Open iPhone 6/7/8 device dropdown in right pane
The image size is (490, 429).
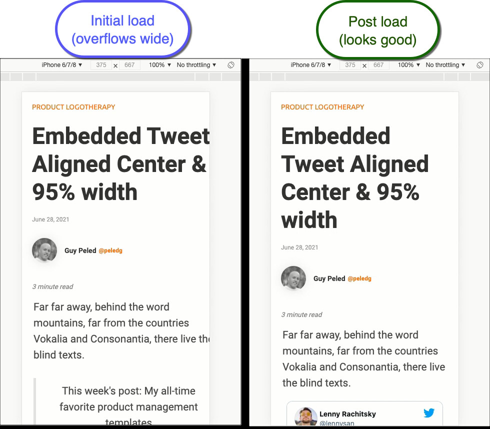coord(311,65)
